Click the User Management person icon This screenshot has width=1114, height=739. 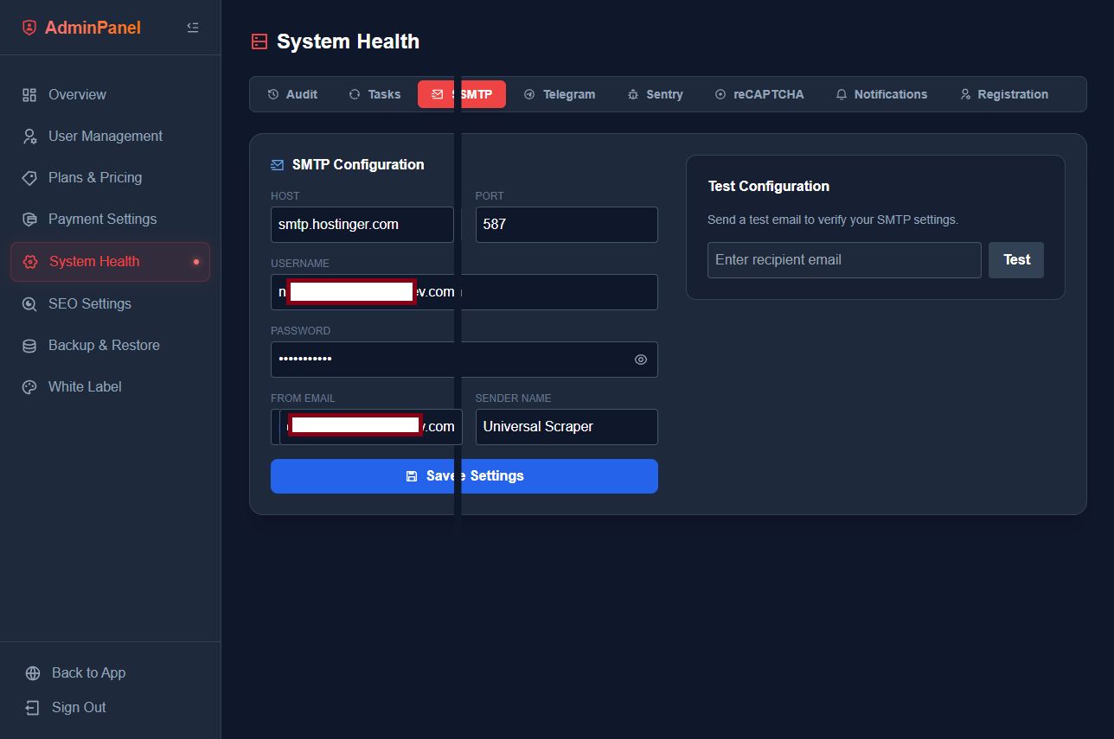29,137
